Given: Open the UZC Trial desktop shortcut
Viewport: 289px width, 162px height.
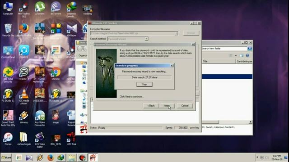Looking at the screenshot, I should (72, 139).
